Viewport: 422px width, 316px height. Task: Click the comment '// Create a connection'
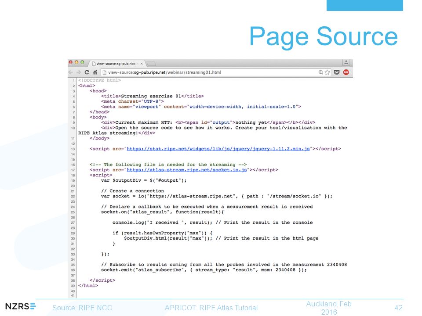[132, 191]
